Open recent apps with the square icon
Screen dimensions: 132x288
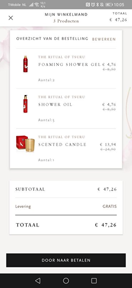(x=94, y=280)
